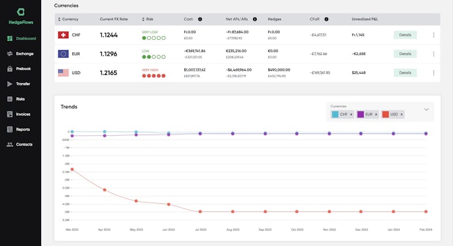
Task: Click the USD cash value $1,007,137.62
Action: coord(194,70)
